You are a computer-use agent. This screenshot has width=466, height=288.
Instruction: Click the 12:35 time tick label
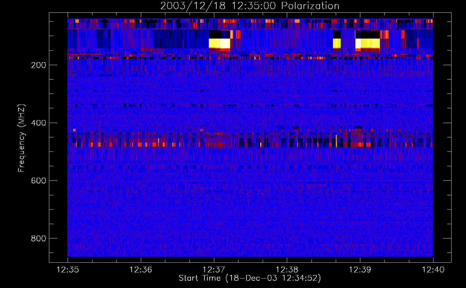tap(68, 270)
